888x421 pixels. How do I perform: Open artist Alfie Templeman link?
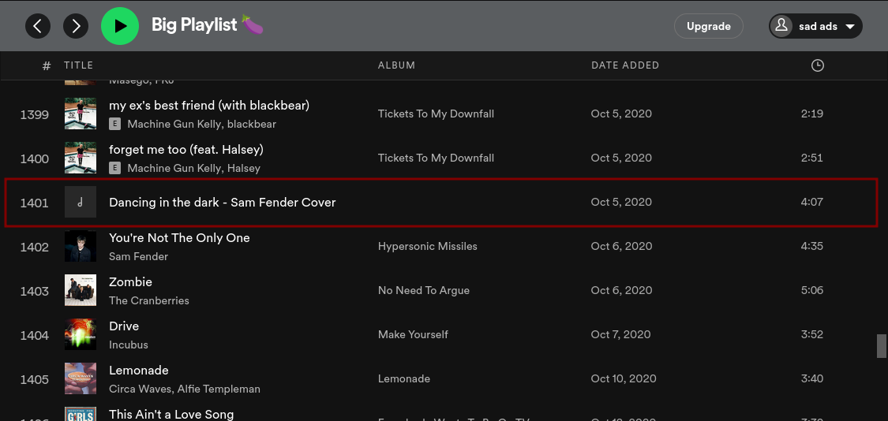click(219, 389)
